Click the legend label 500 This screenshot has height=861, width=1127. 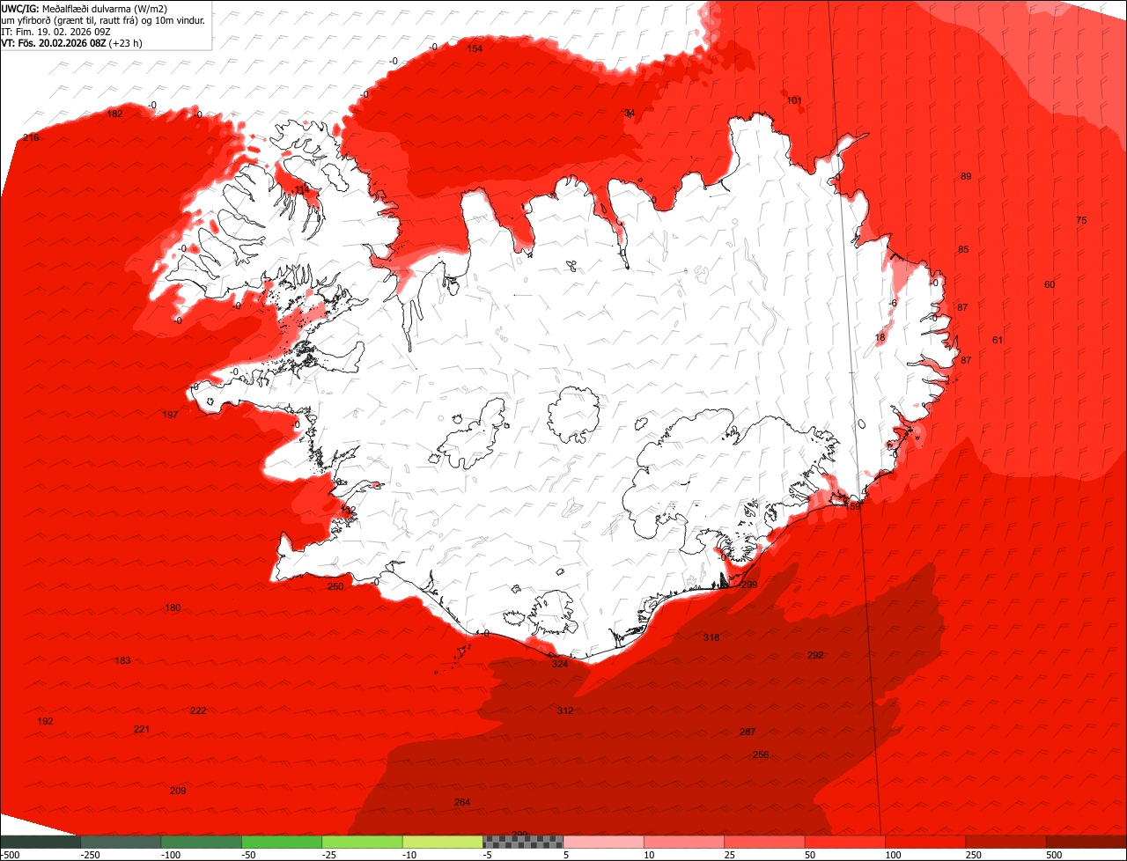click(1055, 855)
